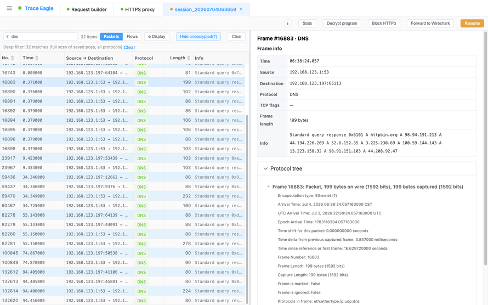Click the Trace Eagle logo
This screenshot has height=305, width=488.
(36, 8)
